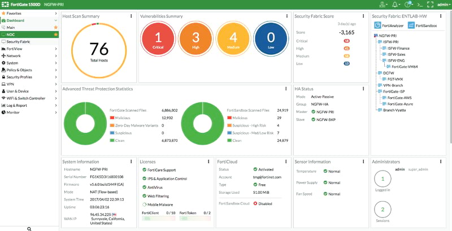The height and width of the screenshot is (231, 452).
Task: Click the FortiAnalyzer icon
Action: (x=377, y=25)
